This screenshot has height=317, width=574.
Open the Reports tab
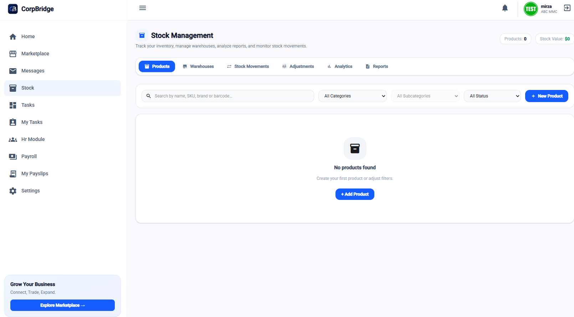tap(377, 66)
